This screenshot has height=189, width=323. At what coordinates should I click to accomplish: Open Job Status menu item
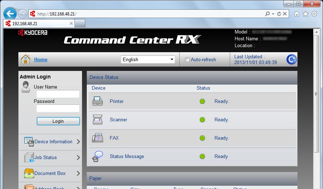pyautogui.click(x=45, y=158)
